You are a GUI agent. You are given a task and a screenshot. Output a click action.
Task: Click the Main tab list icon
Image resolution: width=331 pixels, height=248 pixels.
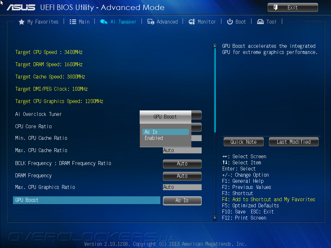click(x=73, y=22)
